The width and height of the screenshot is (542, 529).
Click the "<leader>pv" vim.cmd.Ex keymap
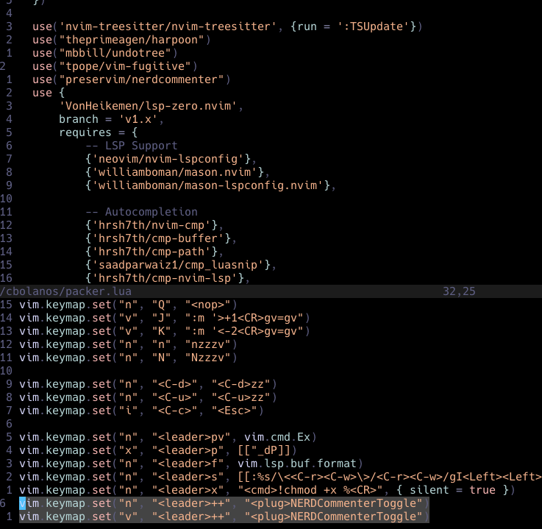click(x=168, y=437)
